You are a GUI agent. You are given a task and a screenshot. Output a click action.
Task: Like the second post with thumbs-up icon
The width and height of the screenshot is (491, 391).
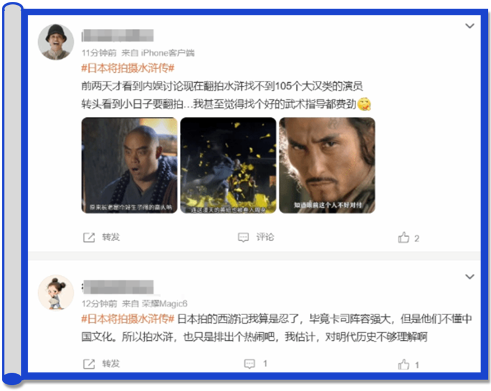point(404,365)
